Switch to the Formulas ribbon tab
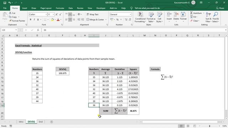The width and height of the screenshot is (228, 128). click(x=60, y=8)
